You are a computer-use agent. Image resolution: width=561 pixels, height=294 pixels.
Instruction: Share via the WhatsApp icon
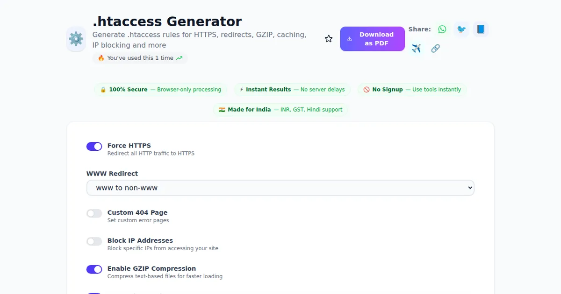(442, 29)
